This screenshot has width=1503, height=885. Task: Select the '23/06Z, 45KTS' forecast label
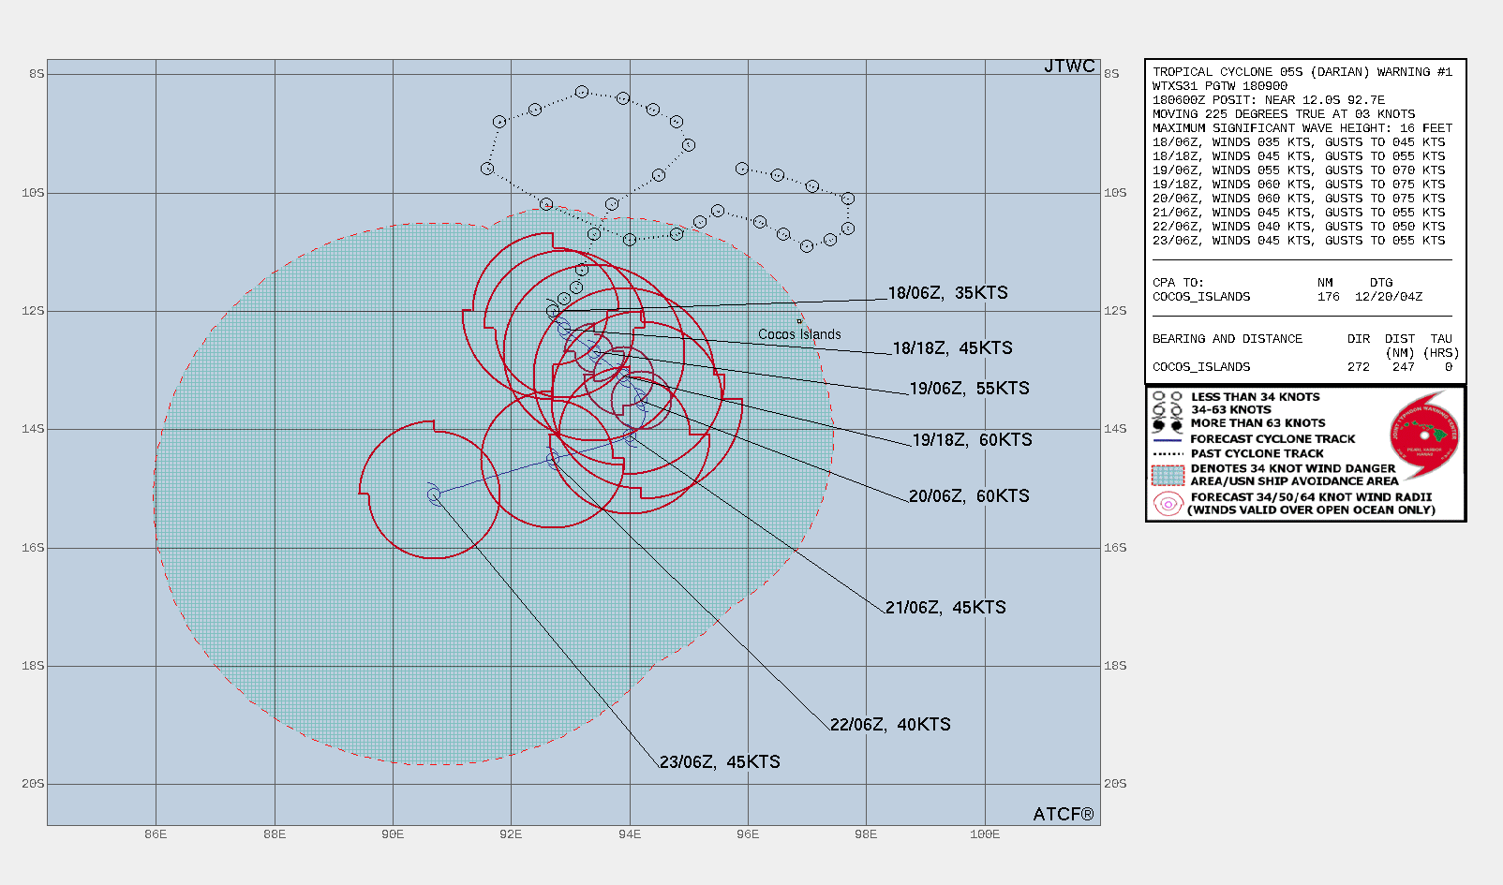pos(720,762)
